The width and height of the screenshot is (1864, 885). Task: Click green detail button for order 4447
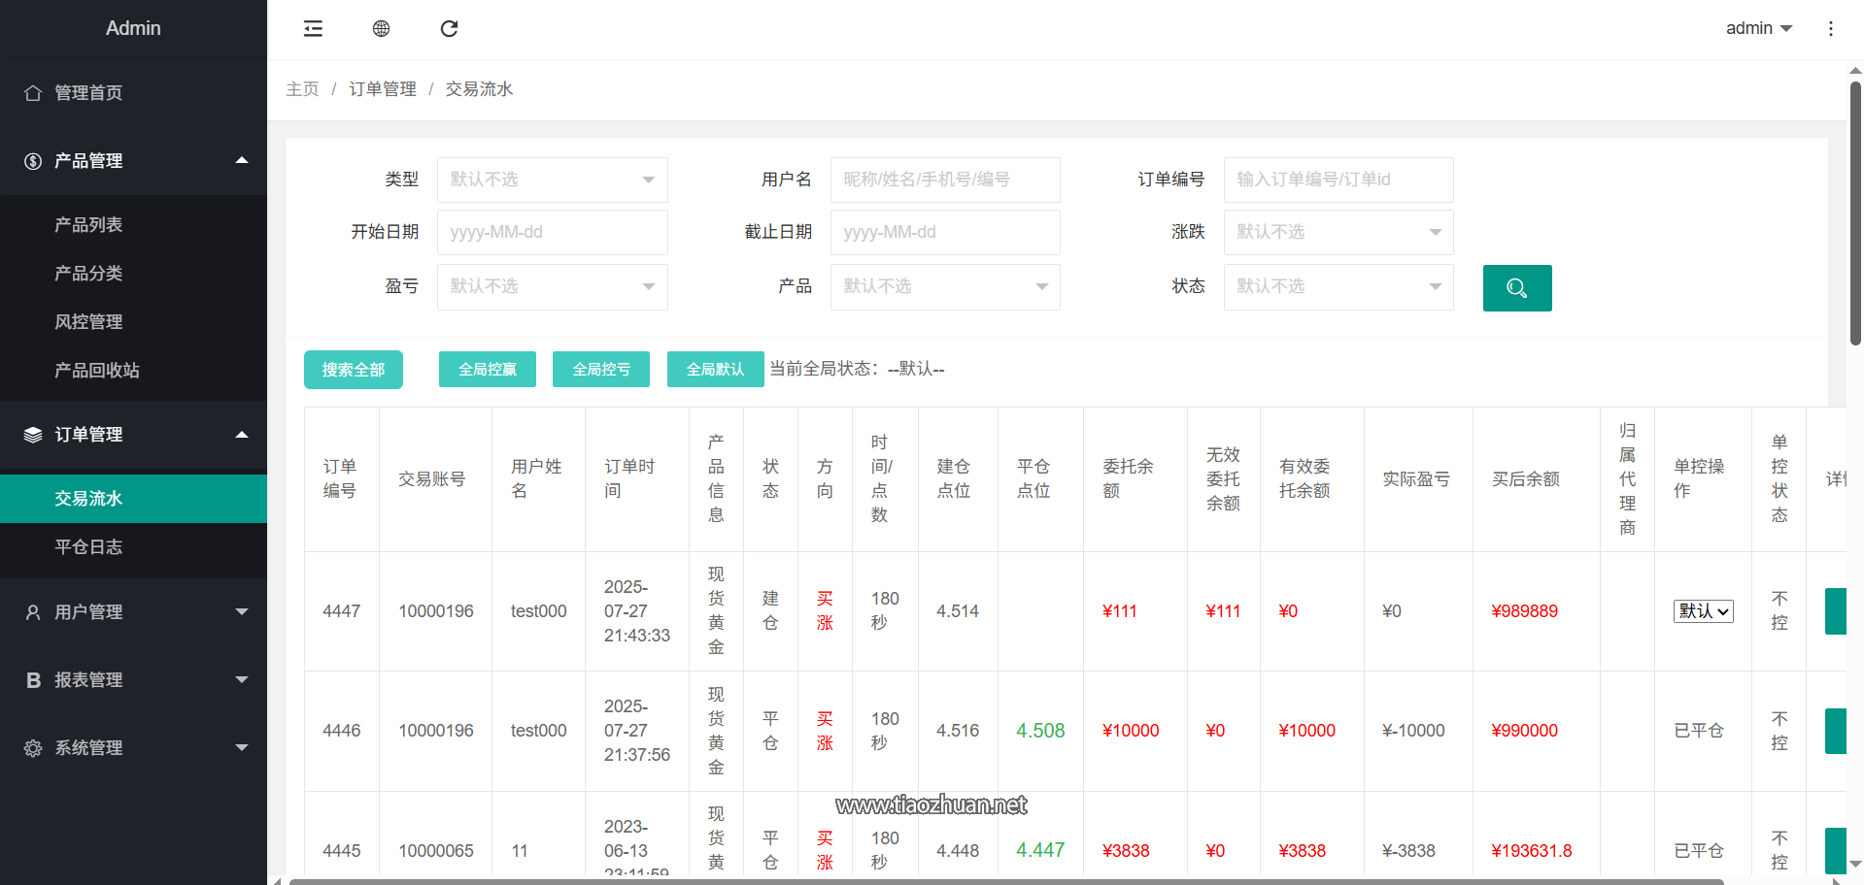point(1835,611)
